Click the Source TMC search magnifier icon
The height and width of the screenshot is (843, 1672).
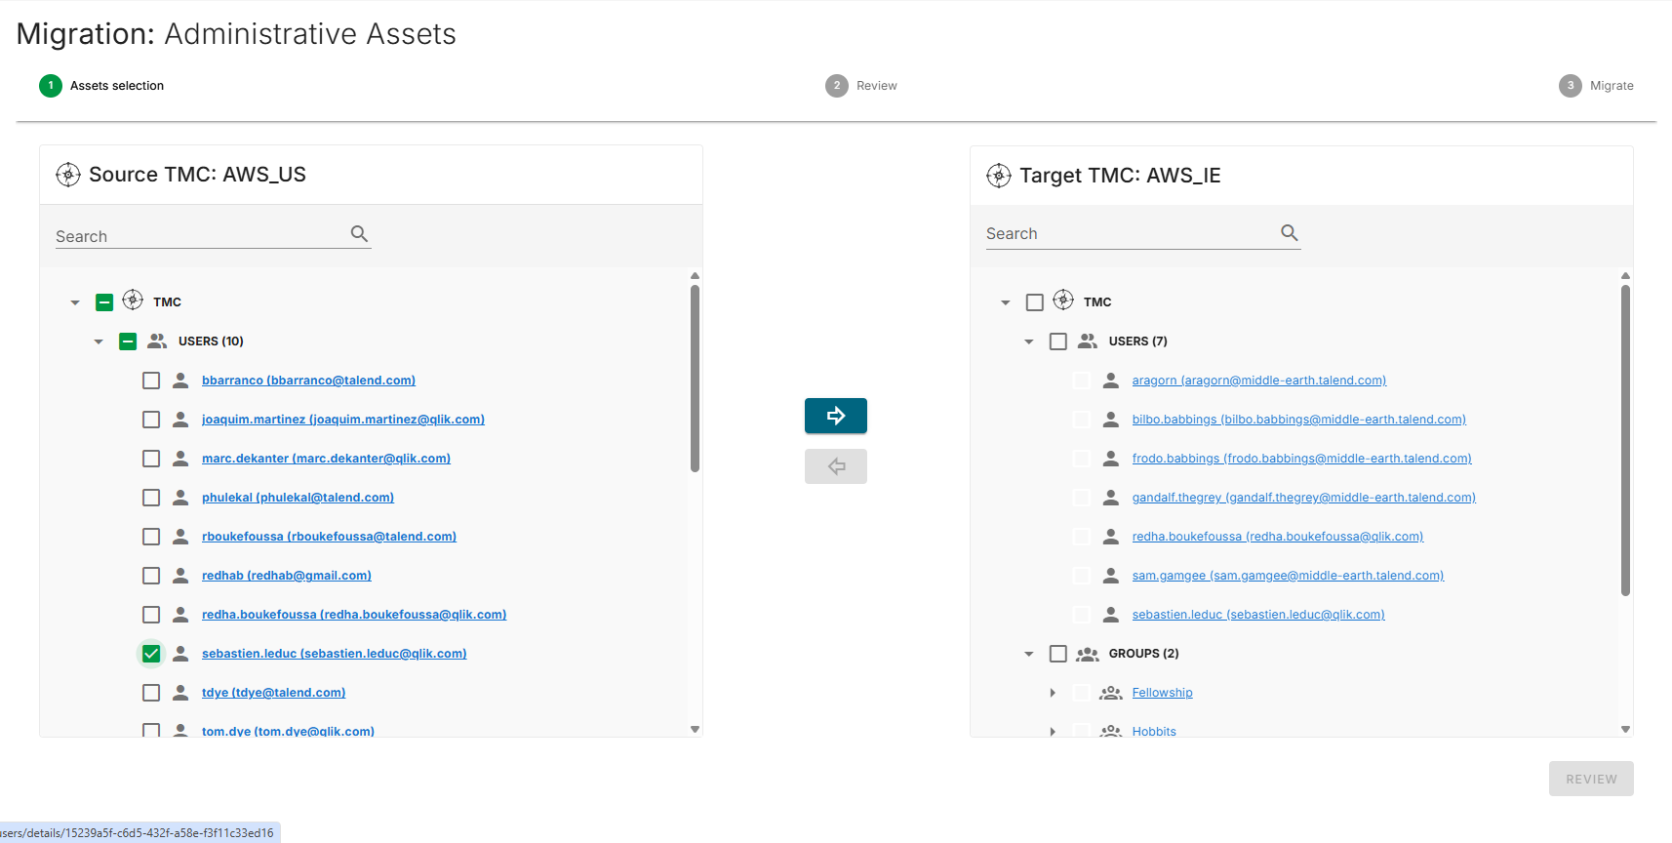tap(359, 234)
